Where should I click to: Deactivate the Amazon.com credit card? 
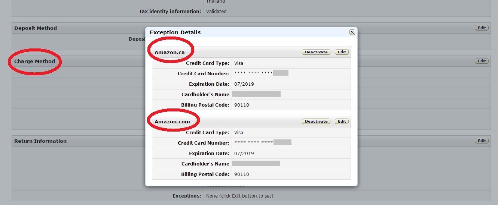pos(316,122)
